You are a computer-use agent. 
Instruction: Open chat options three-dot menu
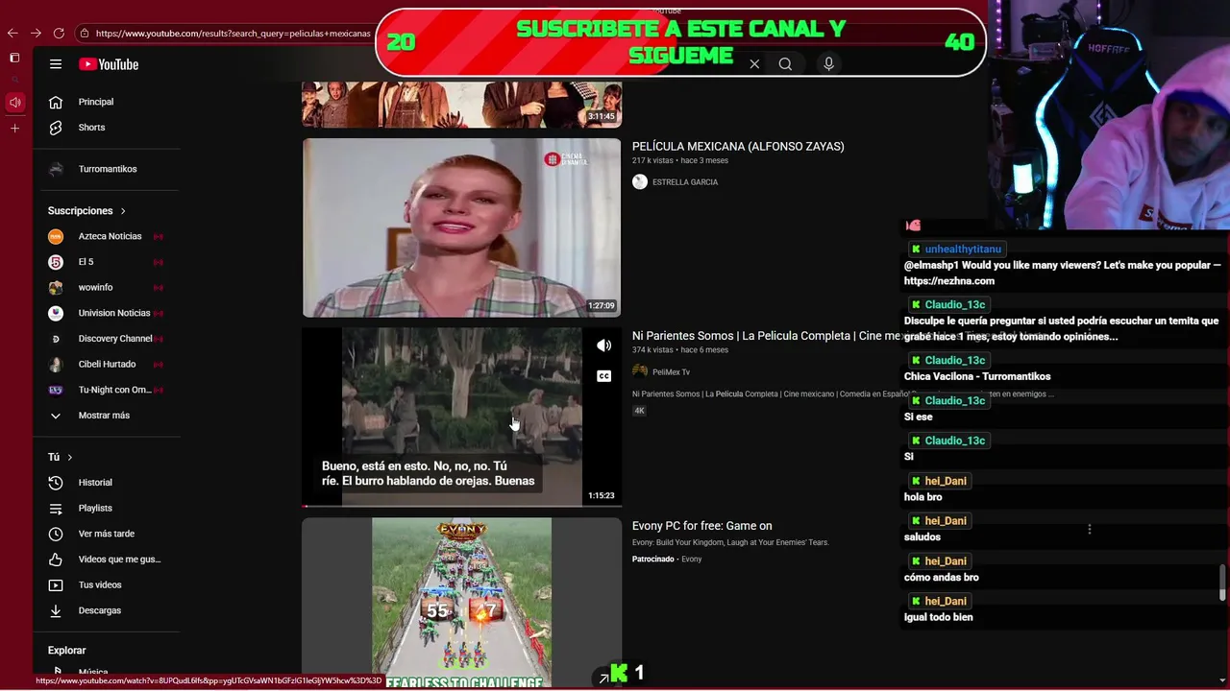tap(1089, 529)
